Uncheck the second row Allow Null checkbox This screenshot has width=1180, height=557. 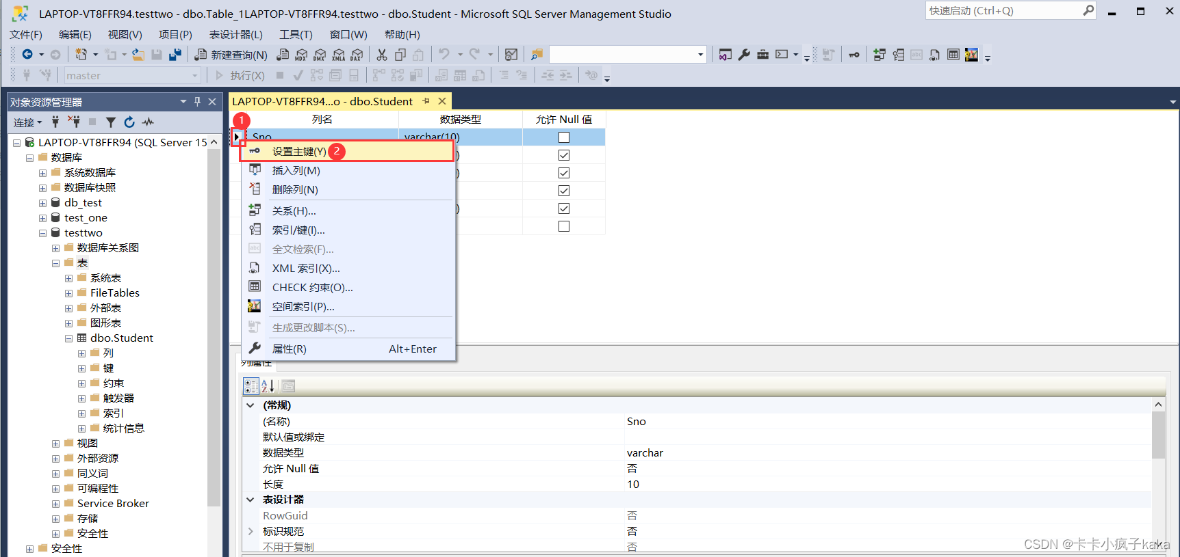(564, 155)
